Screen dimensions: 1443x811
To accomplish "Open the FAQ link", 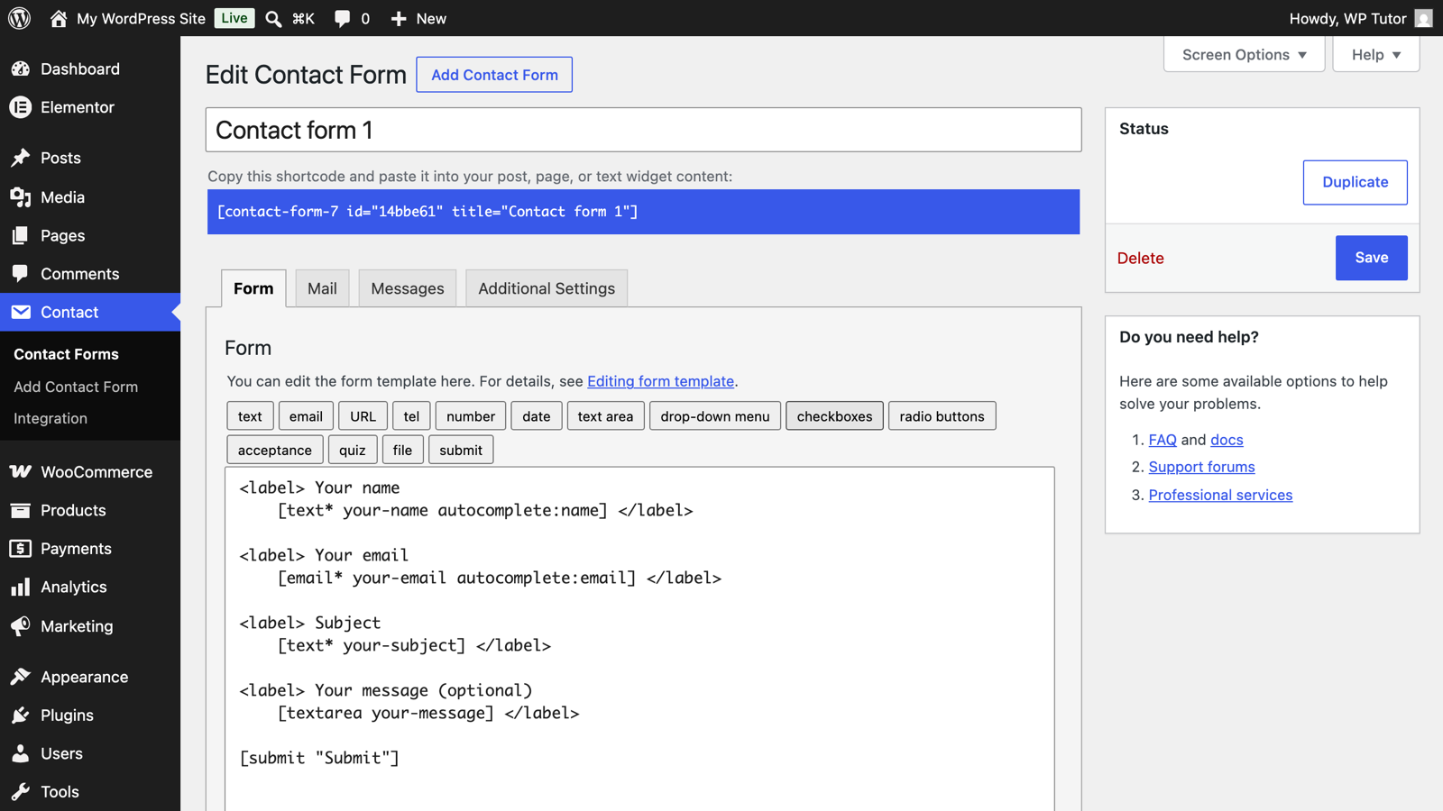I will (x=1163, y=440).
